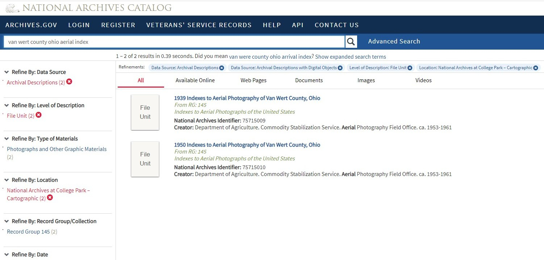Click inside the catalog search field
This screenshot has width=544, height=260.
point(174,42)
